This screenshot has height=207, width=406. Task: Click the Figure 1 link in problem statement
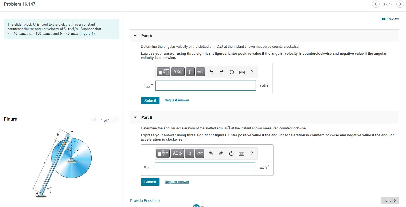[87, 33]
